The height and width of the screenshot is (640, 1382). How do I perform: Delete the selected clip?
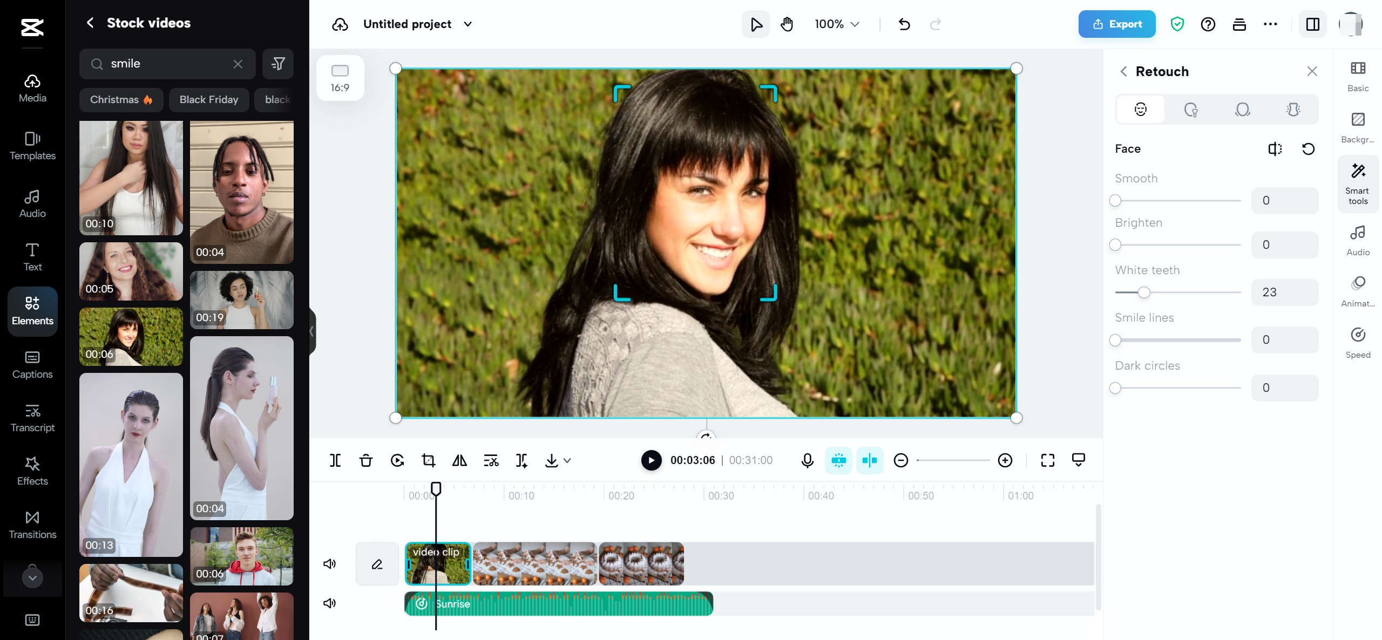(366, 460)
